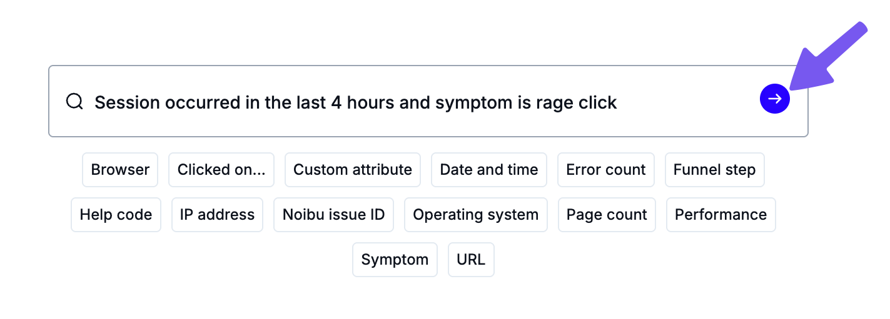Add the Error count filter
This screenshot has height=319, width=890.
coord(605,170)
